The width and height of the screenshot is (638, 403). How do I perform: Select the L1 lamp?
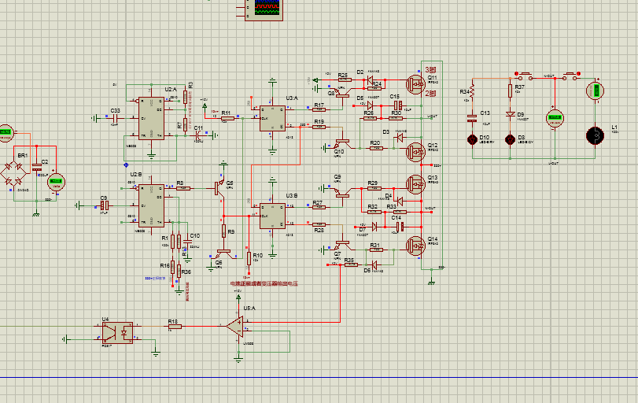pyautogui.click(x=595, y=135)
